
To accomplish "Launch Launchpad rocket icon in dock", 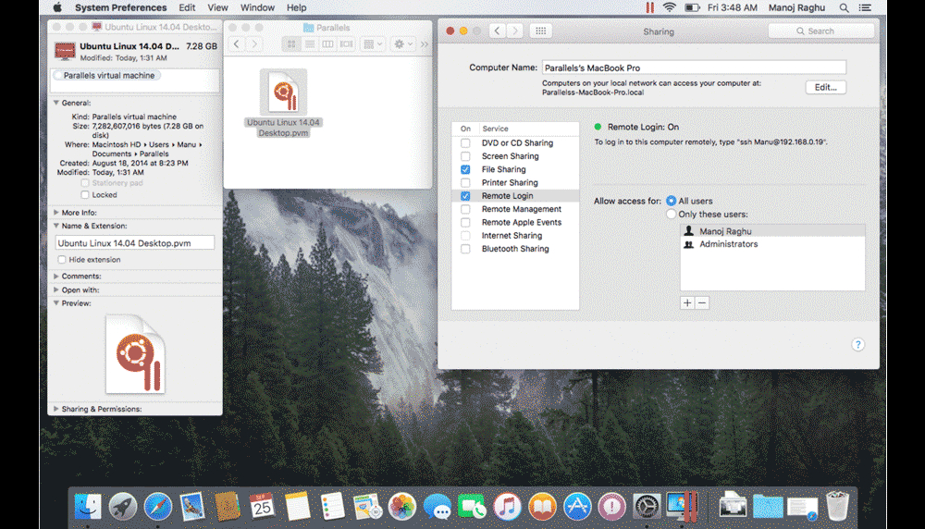I will [123, 506].
